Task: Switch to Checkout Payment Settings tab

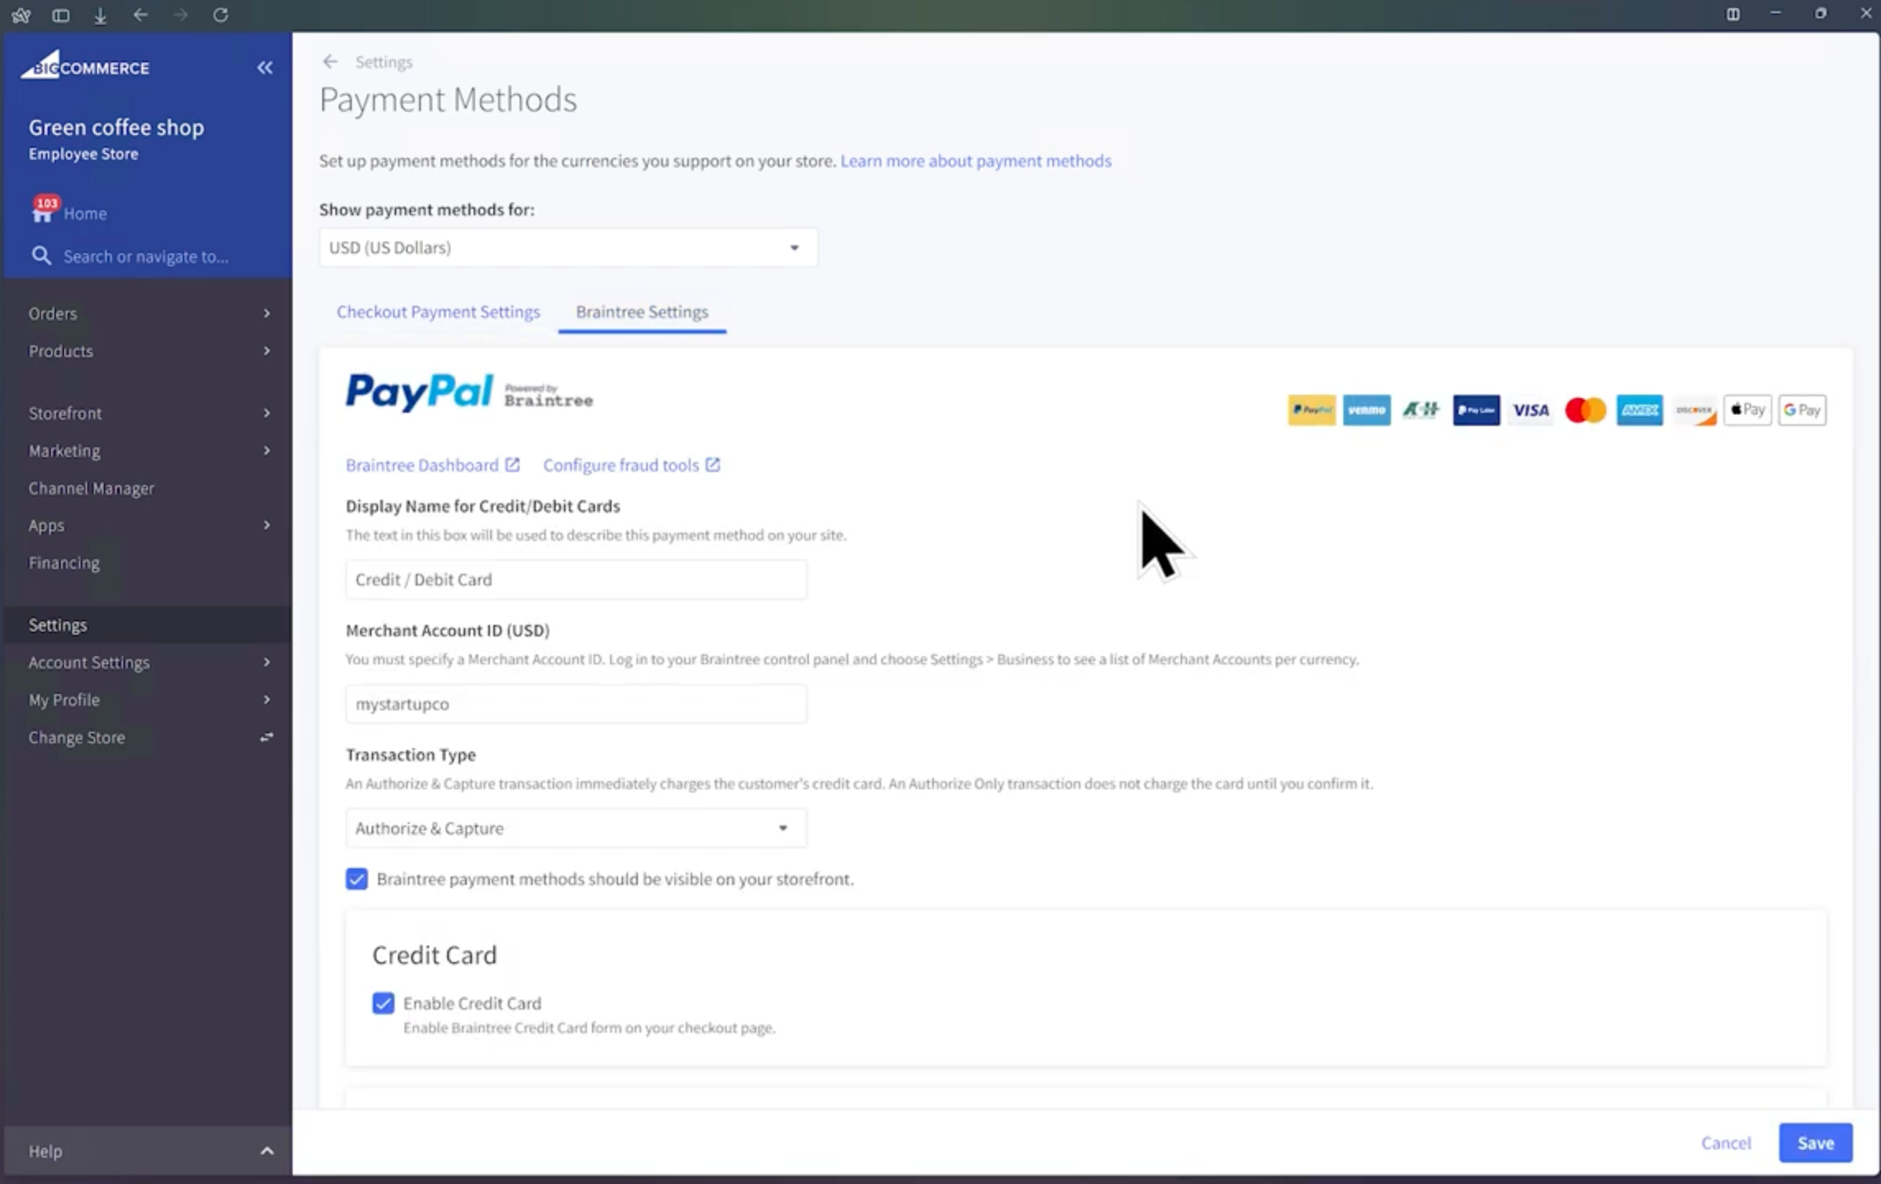Action: [x=437, y=312]
